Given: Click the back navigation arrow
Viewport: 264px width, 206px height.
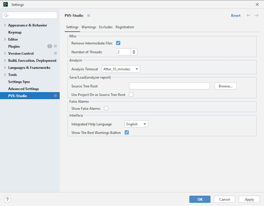Looking at the screenshot, I should [x=249, y=16].
